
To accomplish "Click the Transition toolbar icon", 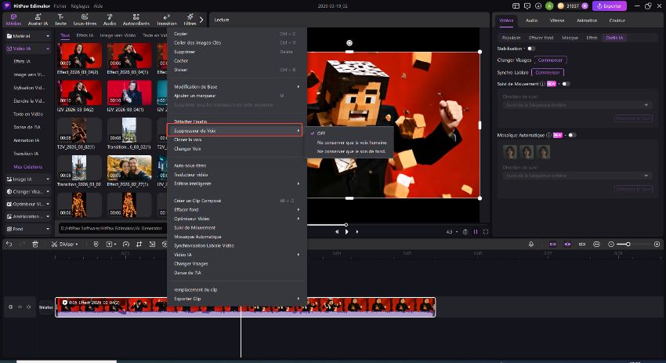I will pos(166,20).
